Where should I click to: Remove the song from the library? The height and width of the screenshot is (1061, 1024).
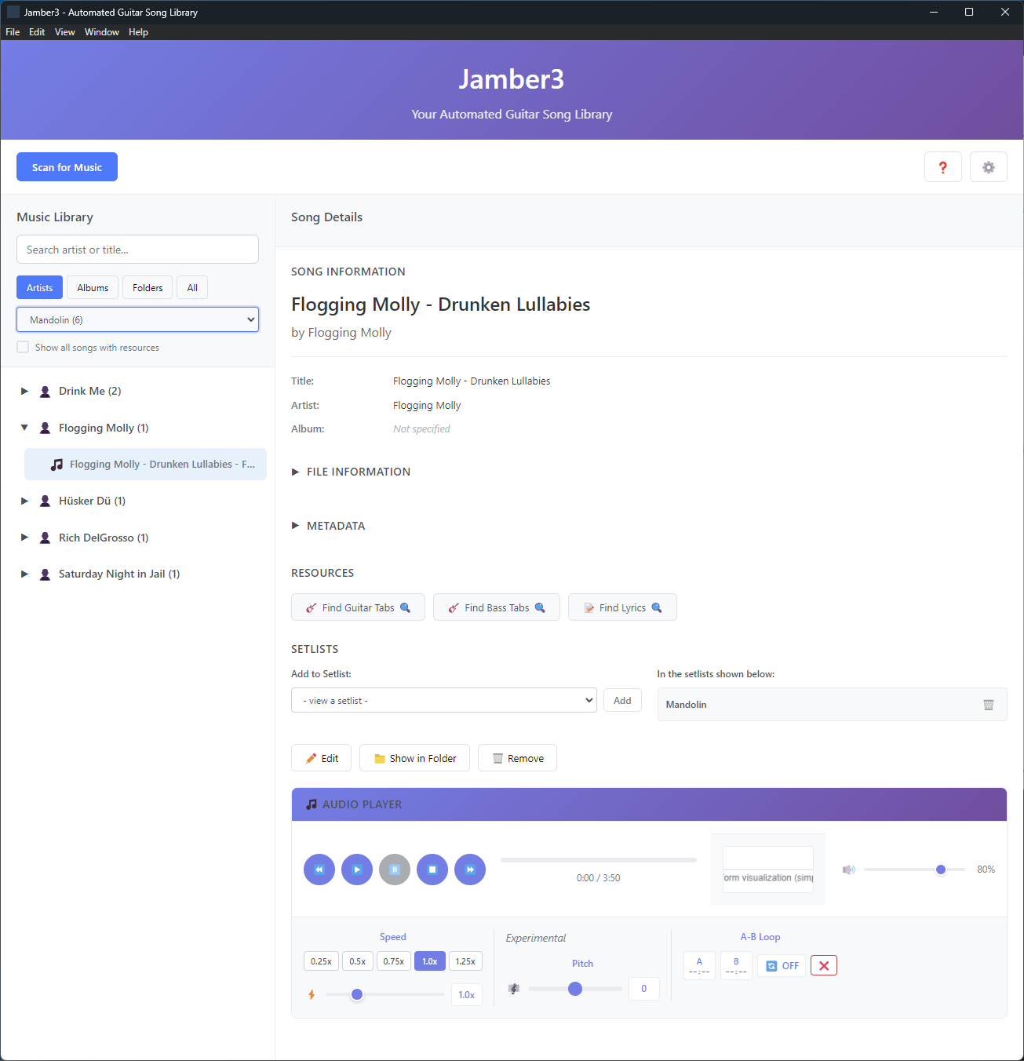[x=517, y=758]
